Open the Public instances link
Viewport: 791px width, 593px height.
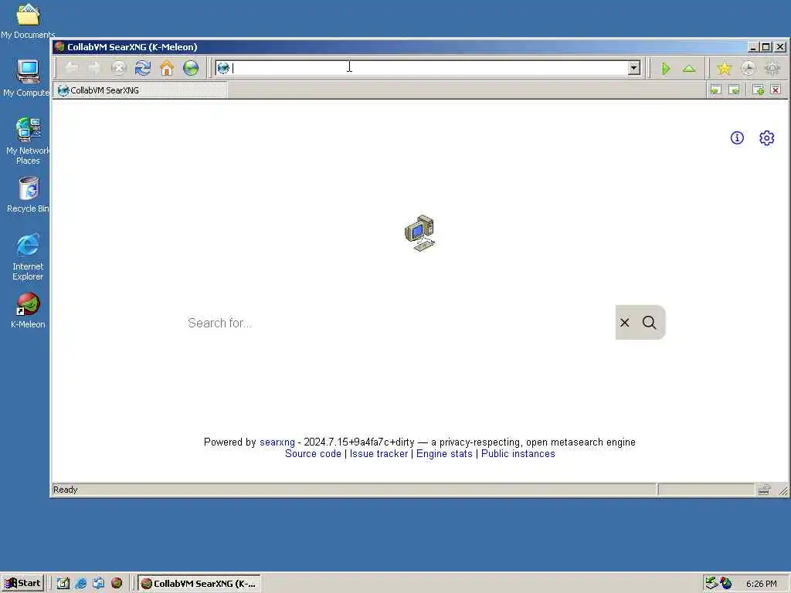click(x=518, y=454)
